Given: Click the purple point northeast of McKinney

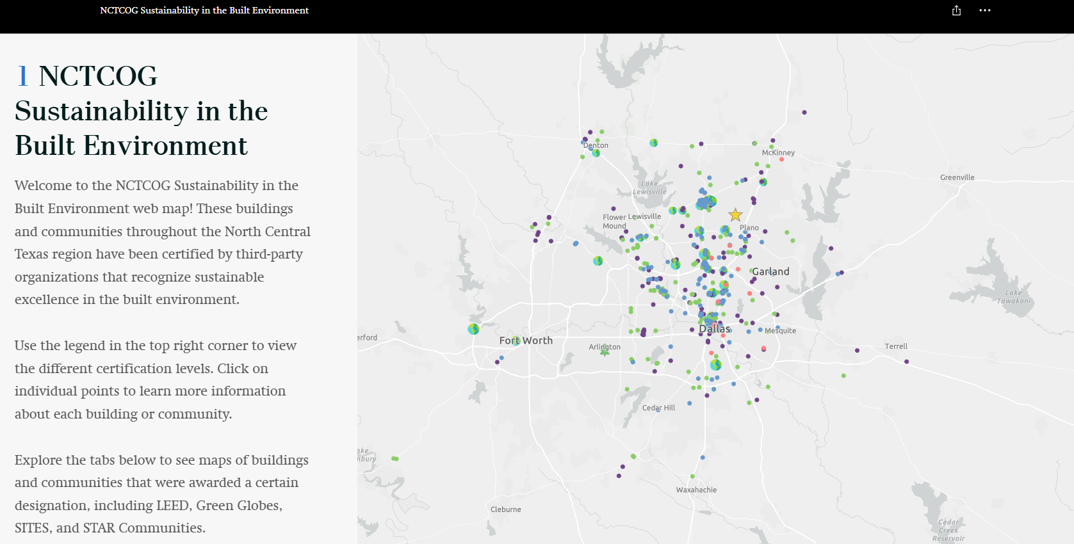Looking at the screenshot, I should point(804,112).
